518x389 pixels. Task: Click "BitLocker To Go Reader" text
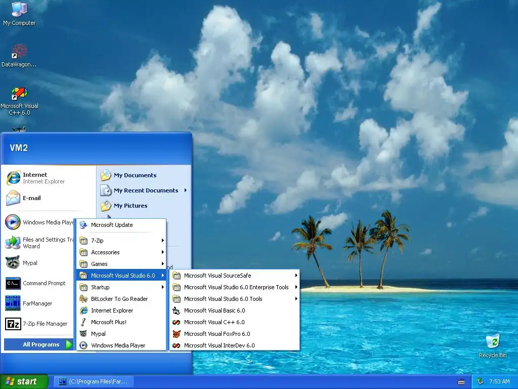[x=119, y=299]
